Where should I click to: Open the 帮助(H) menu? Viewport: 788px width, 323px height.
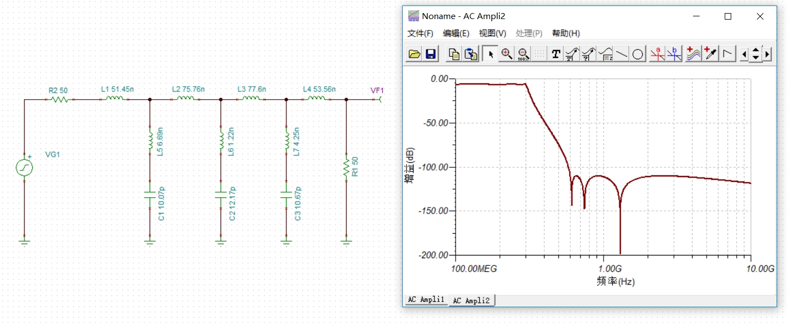(x=566, y=33)
